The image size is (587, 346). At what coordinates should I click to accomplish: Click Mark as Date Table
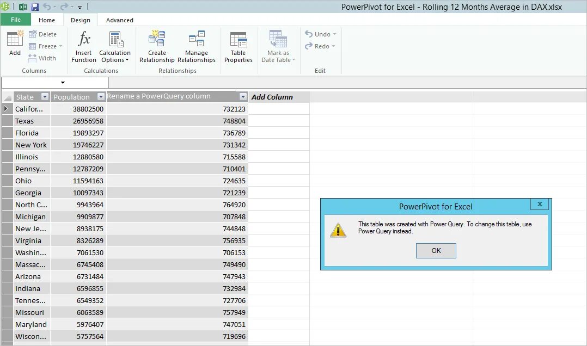pyautogui.click(x=278, y=47)
